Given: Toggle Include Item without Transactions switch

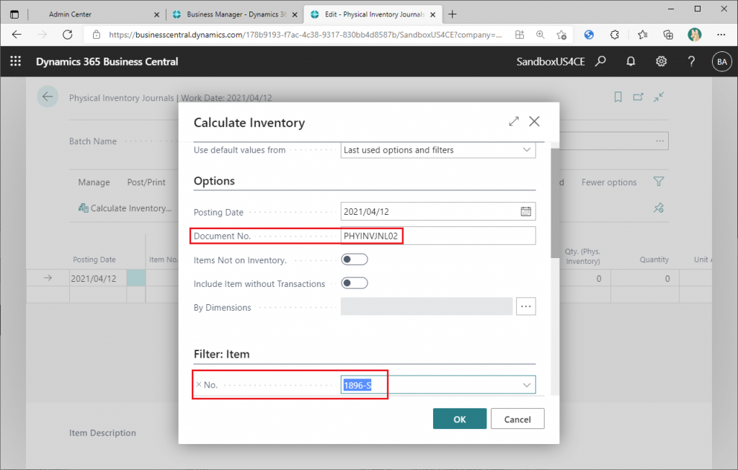Looking at the screenshot, I should click(355, 283).
